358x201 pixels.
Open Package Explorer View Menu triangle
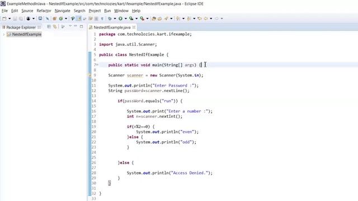pyautogui.click(x=70, y=26)
